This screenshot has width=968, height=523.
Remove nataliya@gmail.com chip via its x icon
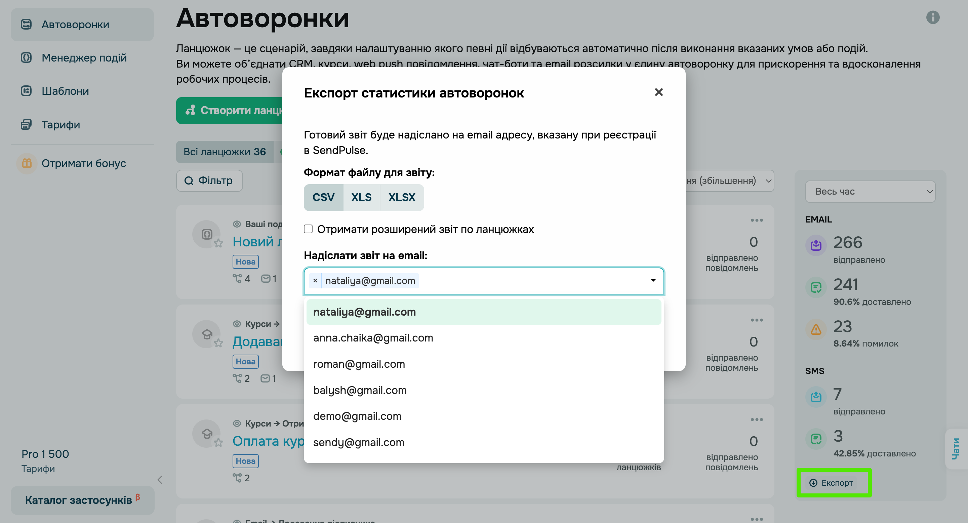(315, 281)
